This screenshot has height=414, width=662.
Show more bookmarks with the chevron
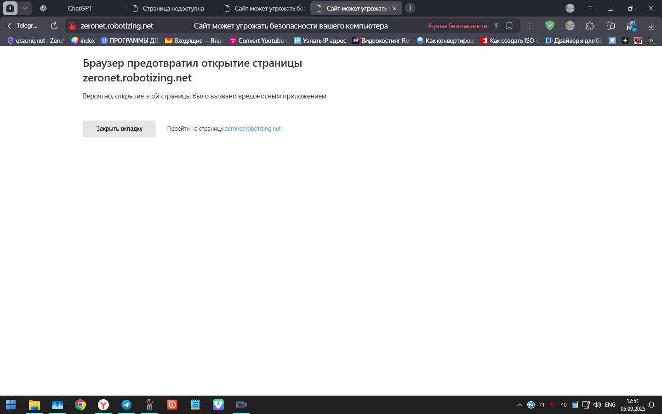click(651, 40)
